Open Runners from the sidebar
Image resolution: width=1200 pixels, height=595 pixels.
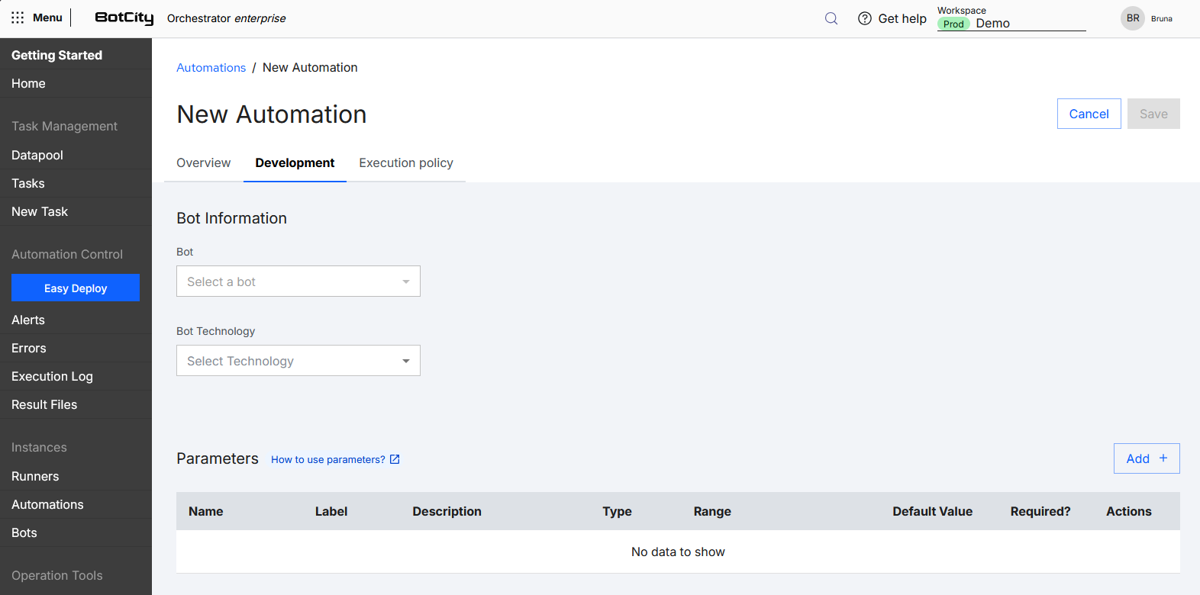[x=35, y=476]
